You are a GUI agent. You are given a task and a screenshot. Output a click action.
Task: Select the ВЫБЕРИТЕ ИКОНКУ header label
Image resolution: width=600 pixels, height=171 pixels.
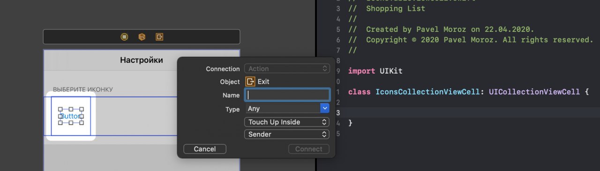pos(83,89)
